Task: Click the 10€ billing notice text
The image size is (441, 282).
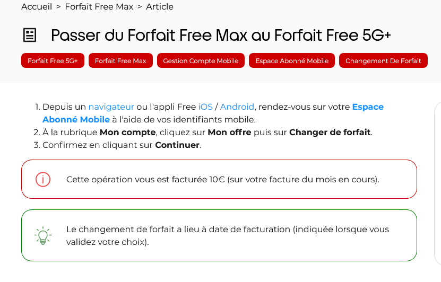Action: click(223, 179)
